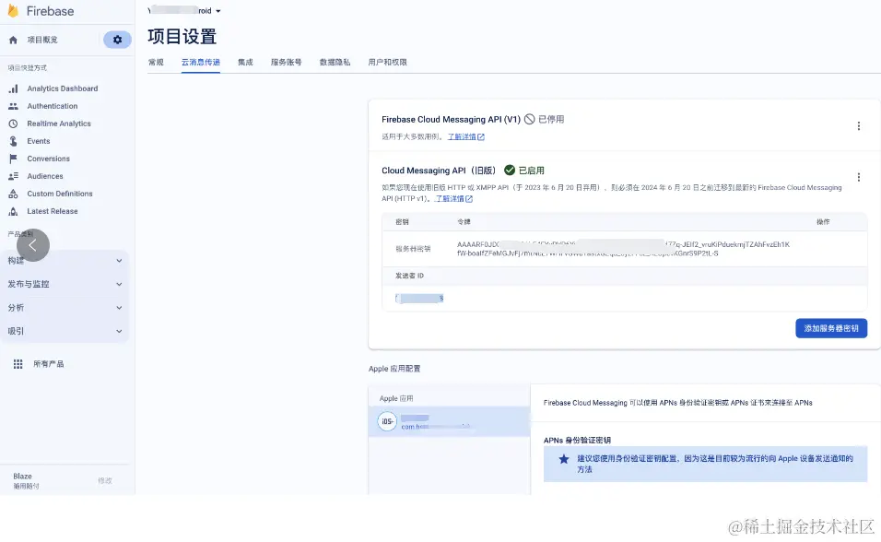This screenshot has height=542, width=881.
Task: Open Analytics Dashboard in sidebar
Action: (63, 88)
